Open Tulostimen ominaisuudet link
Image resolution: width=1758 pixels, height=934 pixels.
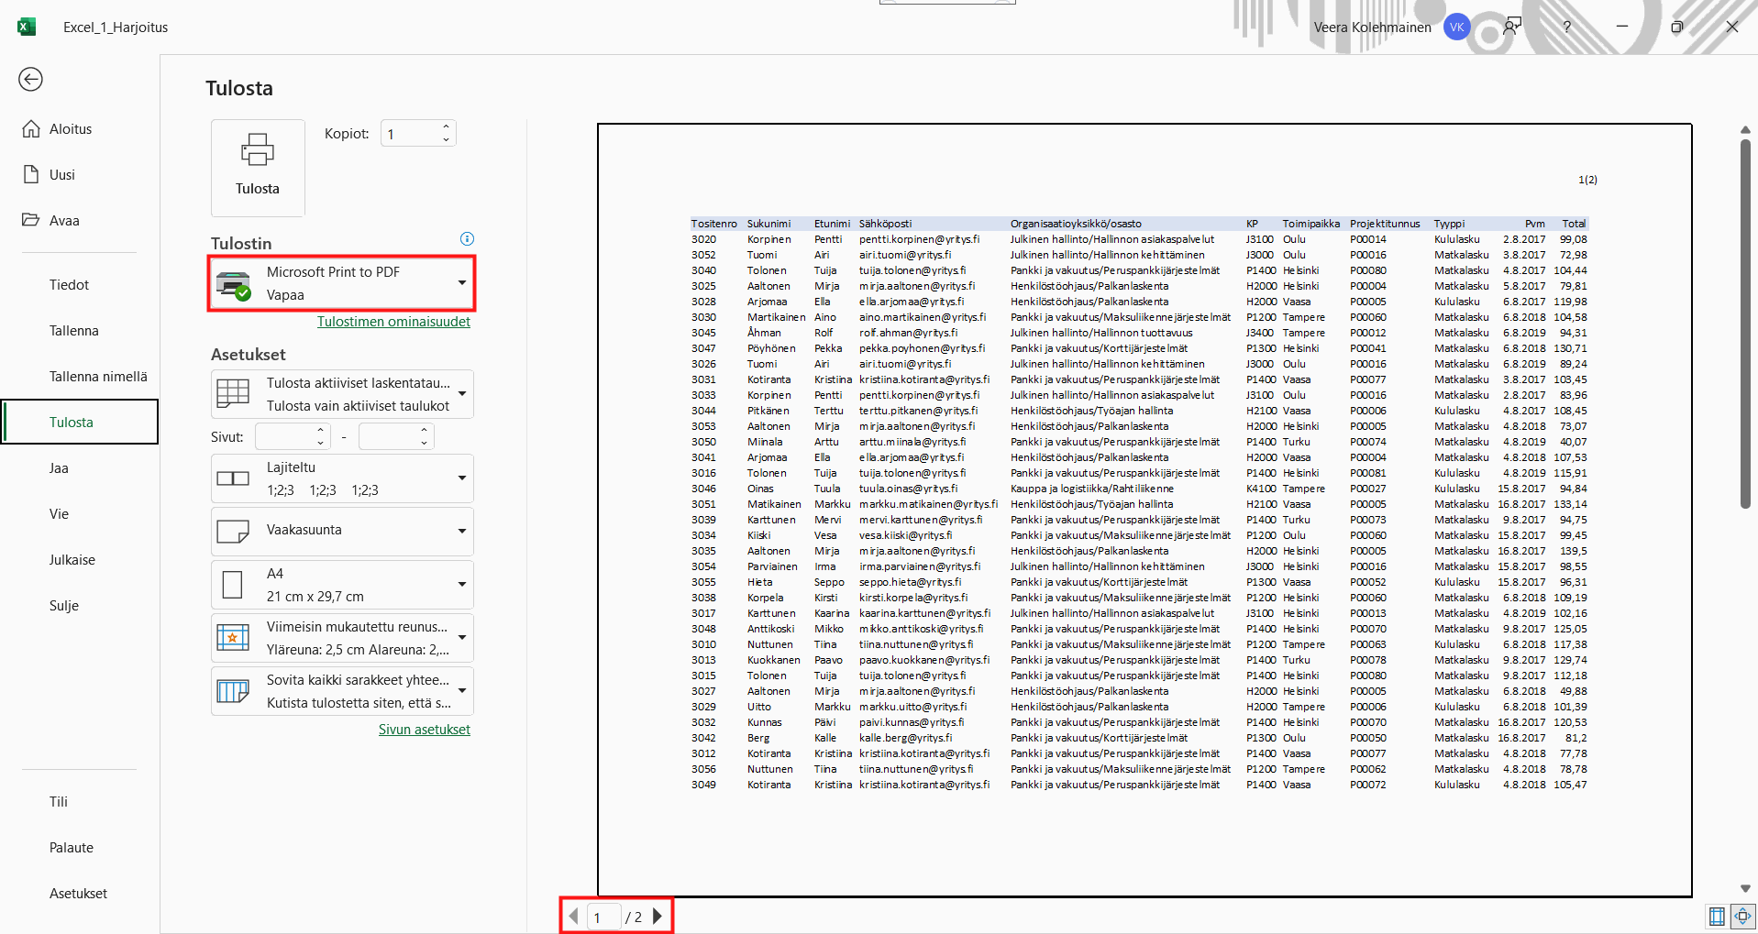393,322
